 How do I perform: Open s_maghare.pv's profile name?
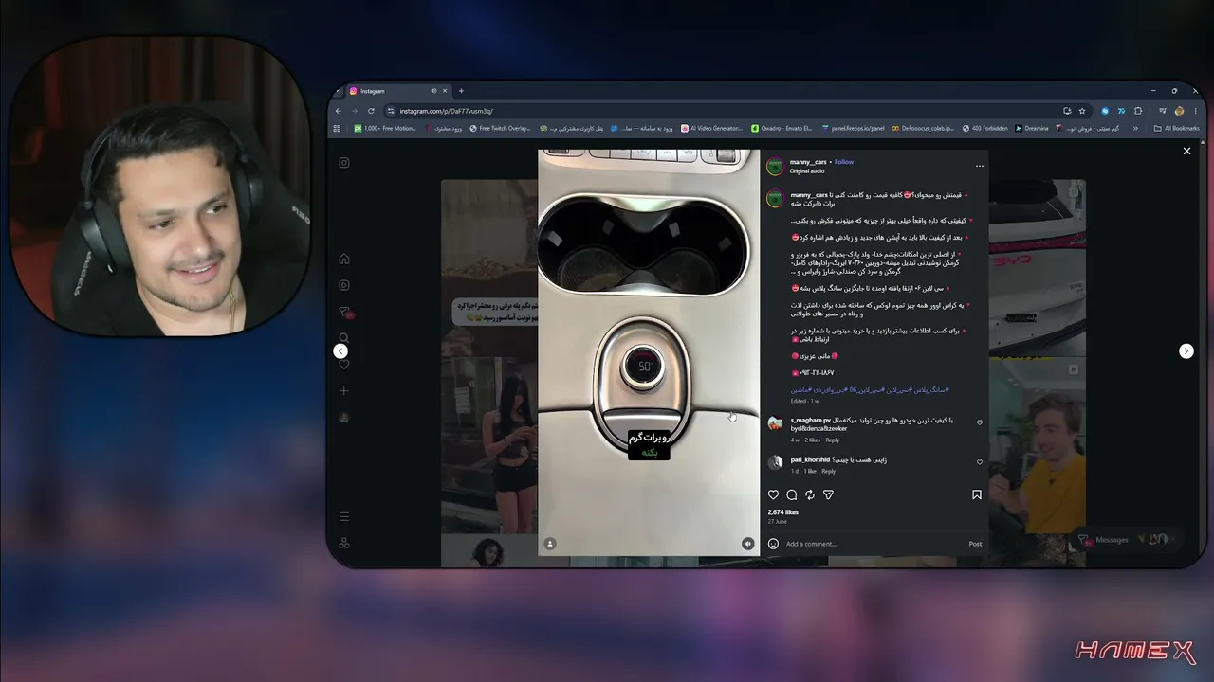(810, 420)
